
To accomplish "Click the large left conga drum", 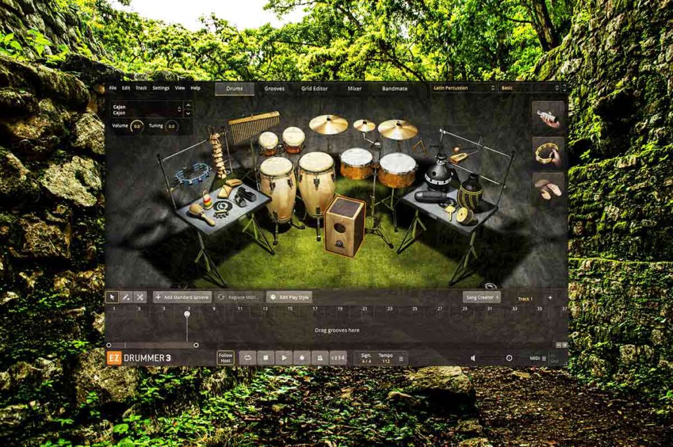I will pyautogui.click(x=277, y=188).
